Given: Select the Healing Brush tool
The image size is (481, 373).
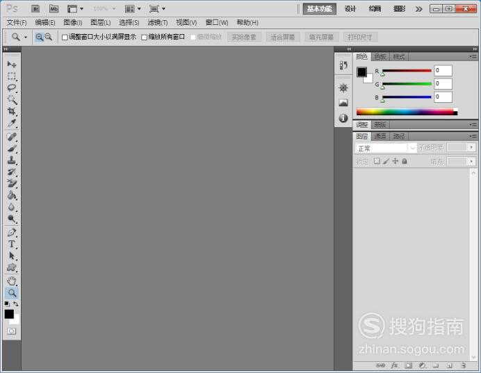Looking at the screenshot, I should (x=12, y=137).
